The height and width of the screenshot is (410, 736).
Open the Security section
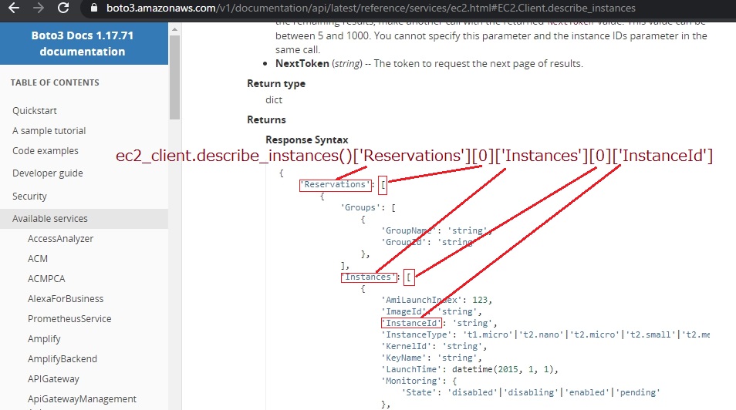[29, 196]
